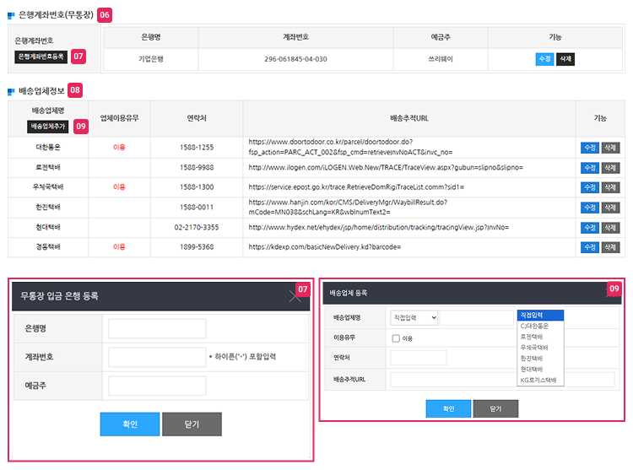Focus the 은행명 input field

pyautogui.click(x=157, y=328)
